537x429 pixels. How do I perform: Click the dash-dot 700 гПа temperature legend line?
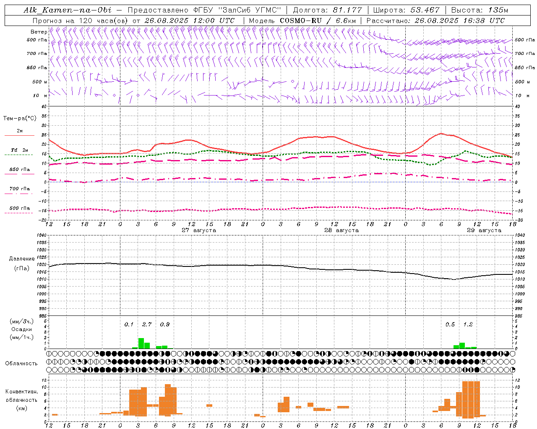tap(19, 194)
